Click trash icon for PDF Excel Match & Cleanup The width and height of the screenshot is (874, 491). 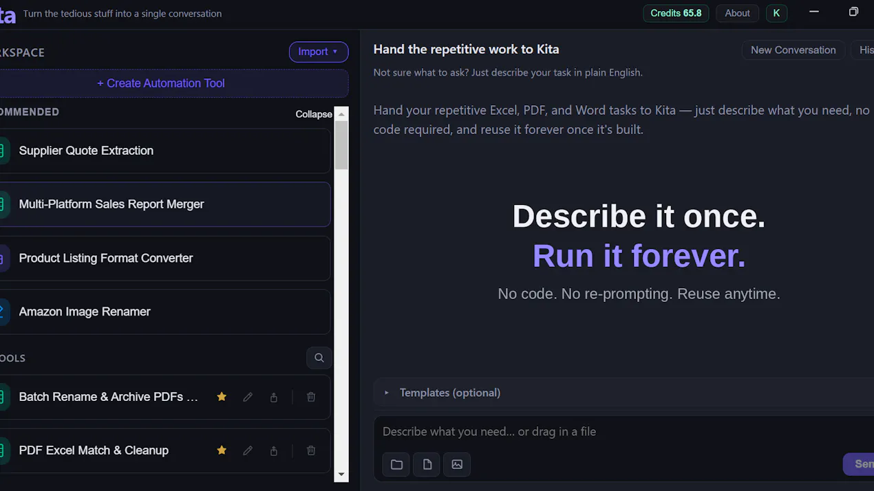click(x=311, y=450)
